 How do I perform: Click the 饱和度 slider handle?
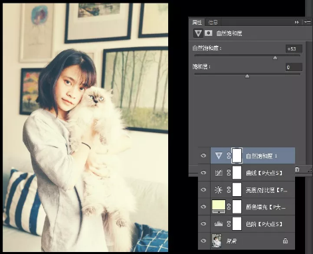pyautogui.click(x=247, y=76)
